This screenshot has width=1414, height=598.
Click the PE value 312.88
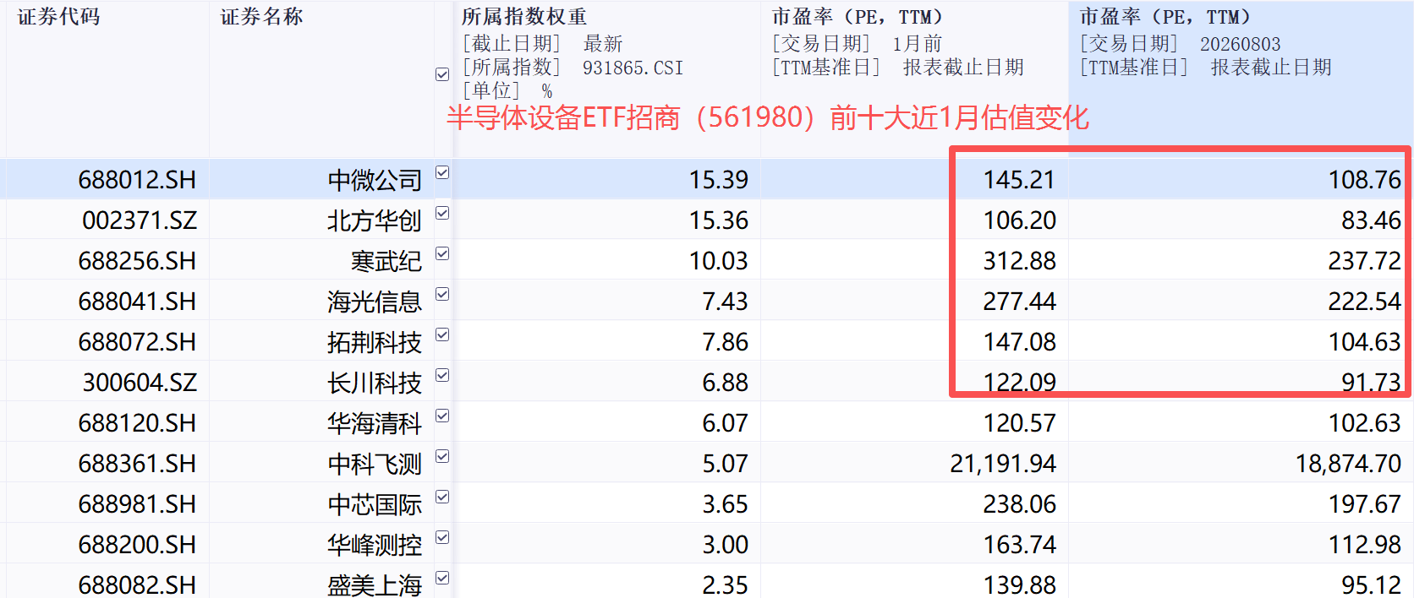click(x=1020, y=261)
